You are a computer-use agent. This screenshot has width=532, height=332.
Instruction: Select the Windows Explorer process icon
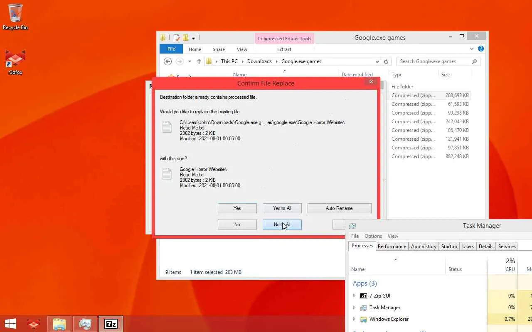pyautogui.click(x=364, y=319)
